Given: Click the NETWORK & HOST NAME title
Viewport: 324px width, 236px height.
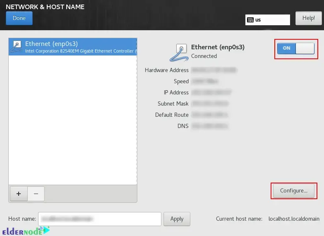Looking at the screenshot, I should point(45,7).
